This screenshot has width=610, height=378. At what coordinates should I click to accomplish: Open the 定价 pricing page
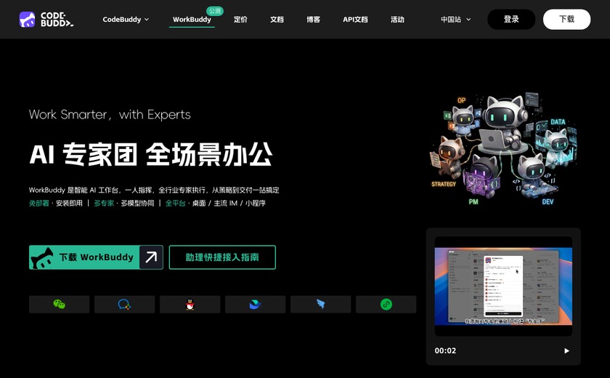240,20
